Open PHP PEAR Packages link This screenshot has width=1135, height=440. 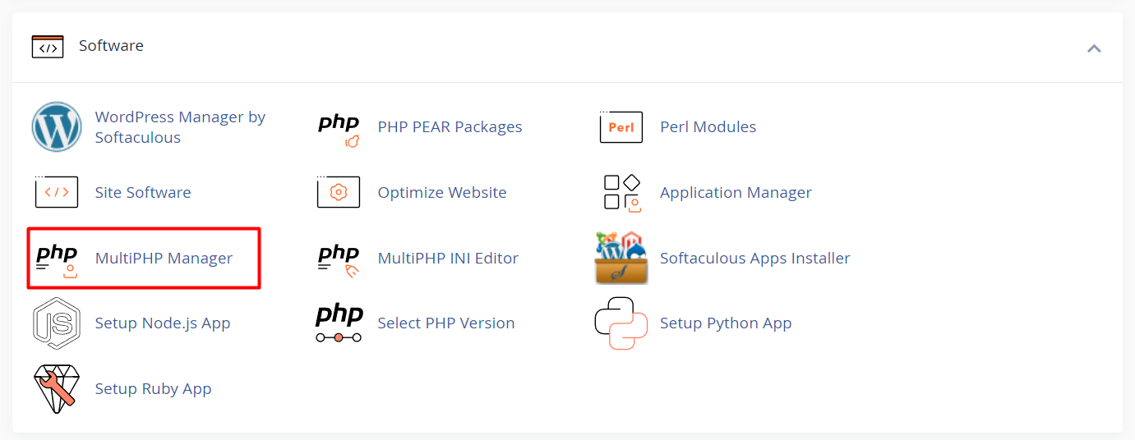coord(450,127)
